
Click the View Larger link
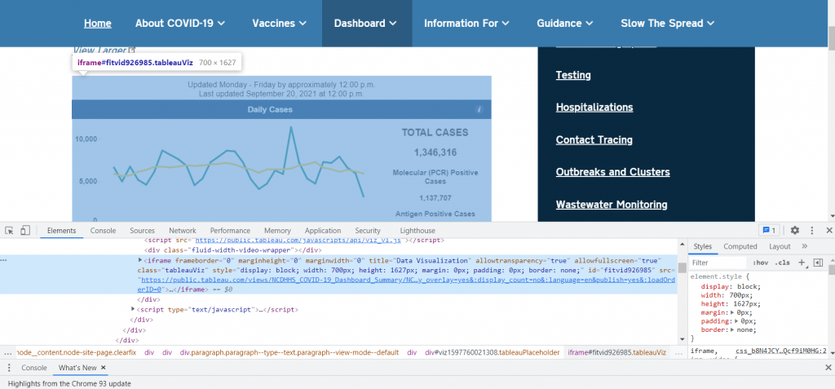[99, 50]
